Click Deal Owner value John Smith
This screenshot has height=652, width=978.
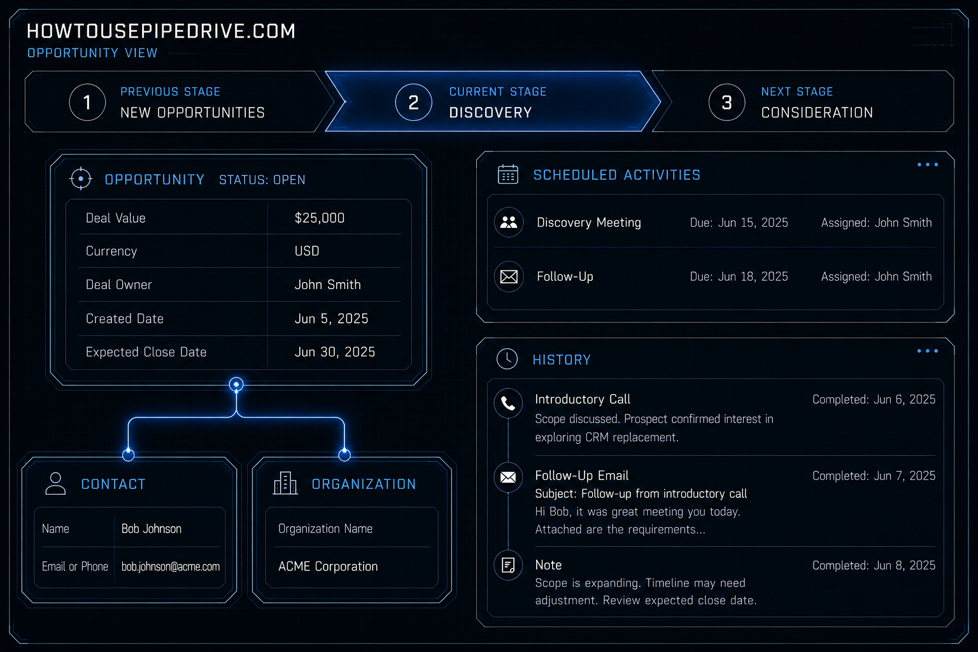pyautogui.click(x=327, y=285)
